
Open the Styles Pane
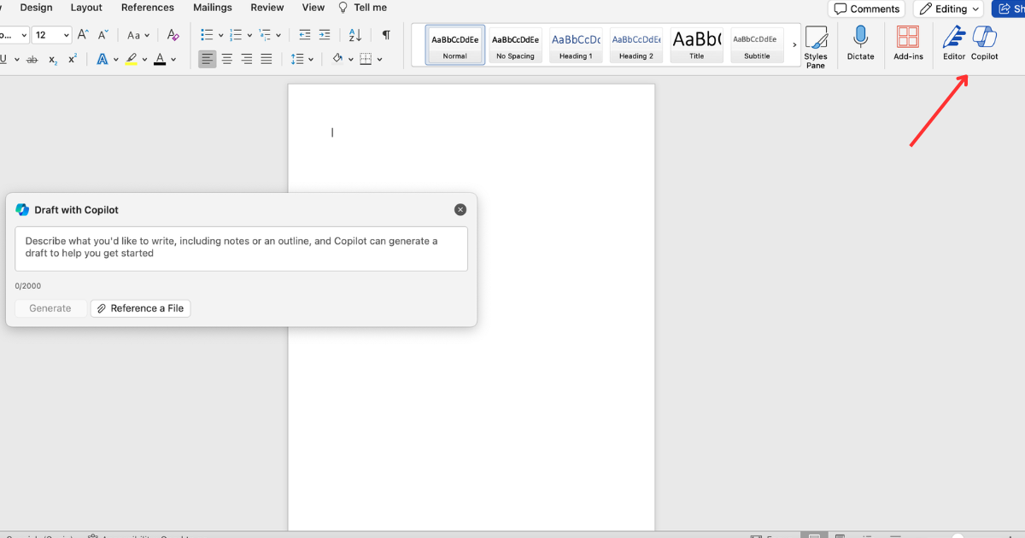pyautogui.click(x=816, y=46)
